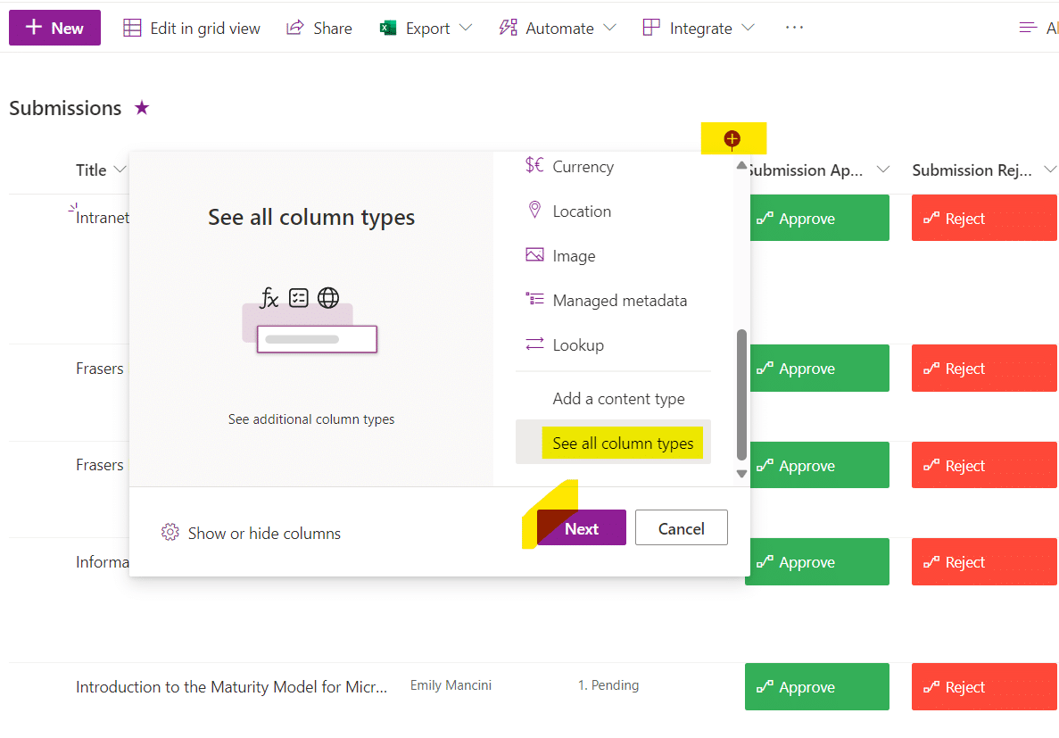Click the Excel Export icon
Viewport: 1059px width, 738px height.
pos(388,28)
